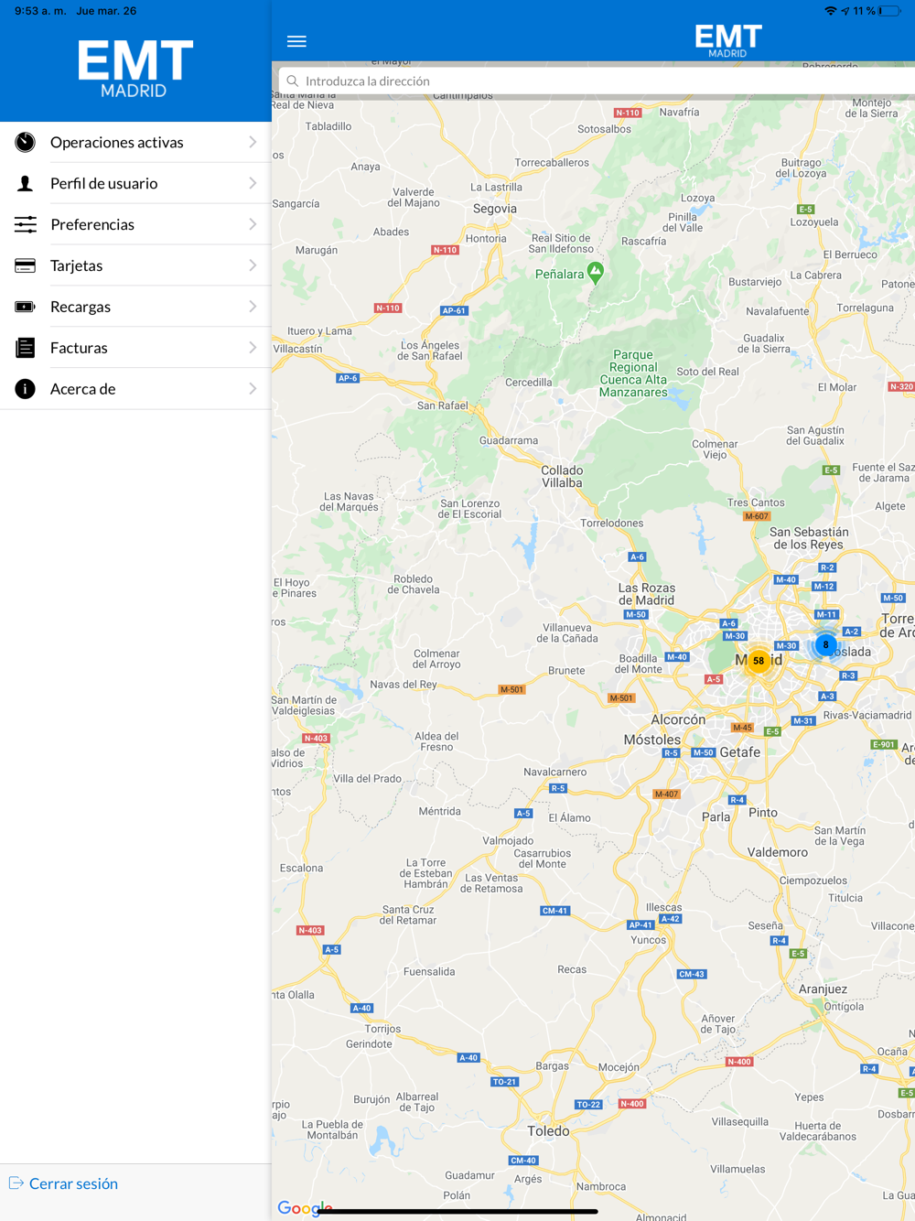Open Recargas menu item
This screenshot has width=915, height=1221.
point(135,307)
